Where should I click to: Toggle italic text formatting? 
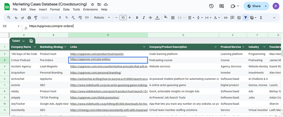tap(144, 18)
